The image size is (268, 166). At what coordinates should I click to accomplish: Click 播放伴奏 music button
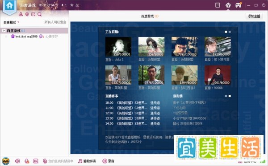coord(87,161)
